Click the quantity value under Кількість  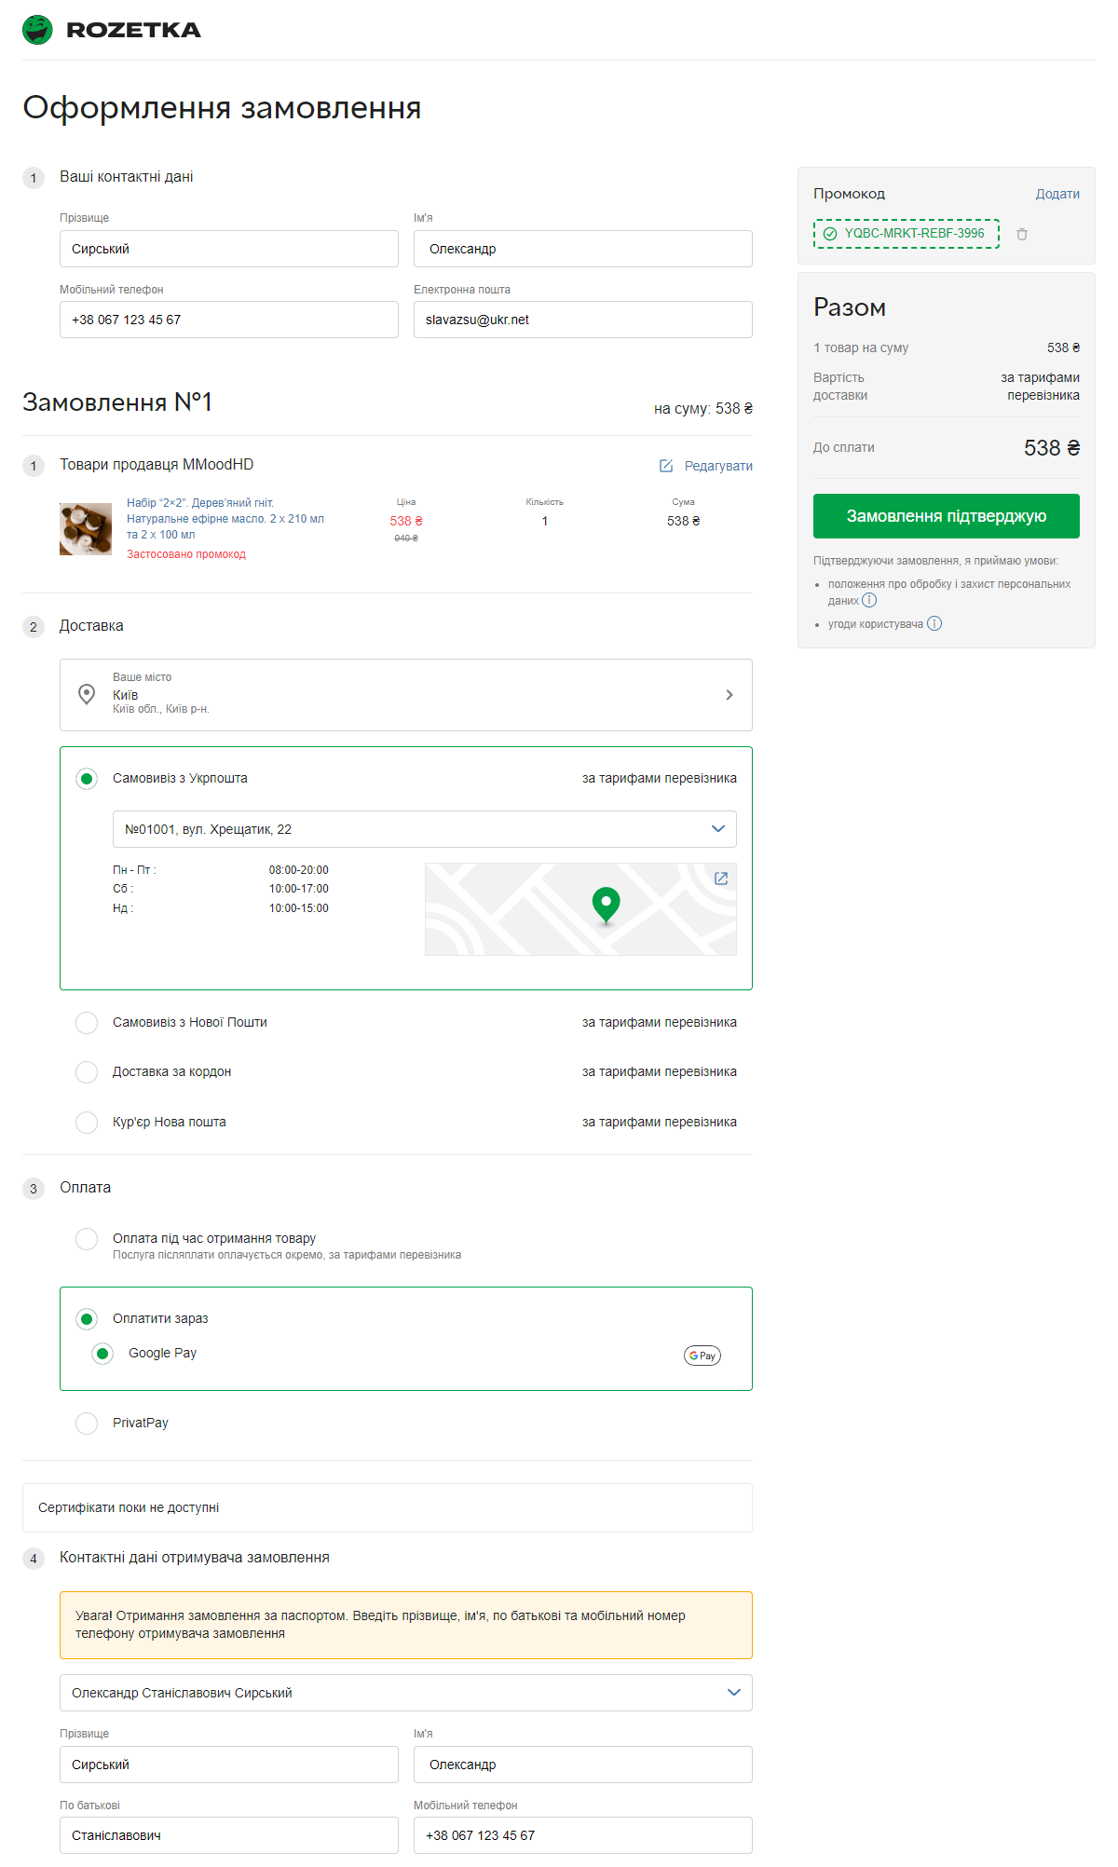pyautogui.click(x=545, y=521)
